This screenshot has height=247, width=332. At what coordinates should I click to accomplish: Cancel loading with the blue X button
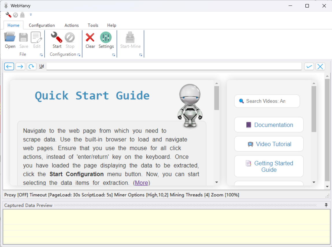320,67
